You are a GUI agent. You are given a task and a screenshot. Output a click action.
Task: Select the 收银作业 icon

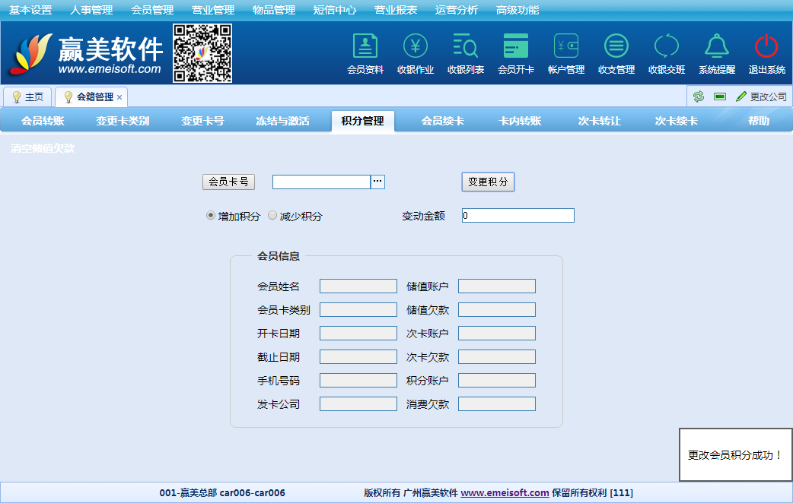[415, 53]
